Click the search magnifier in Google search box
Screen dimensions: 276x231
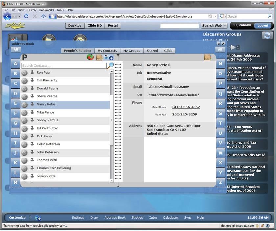269,16
